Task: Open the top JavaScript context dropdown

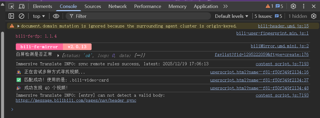Action: point(39,16)
